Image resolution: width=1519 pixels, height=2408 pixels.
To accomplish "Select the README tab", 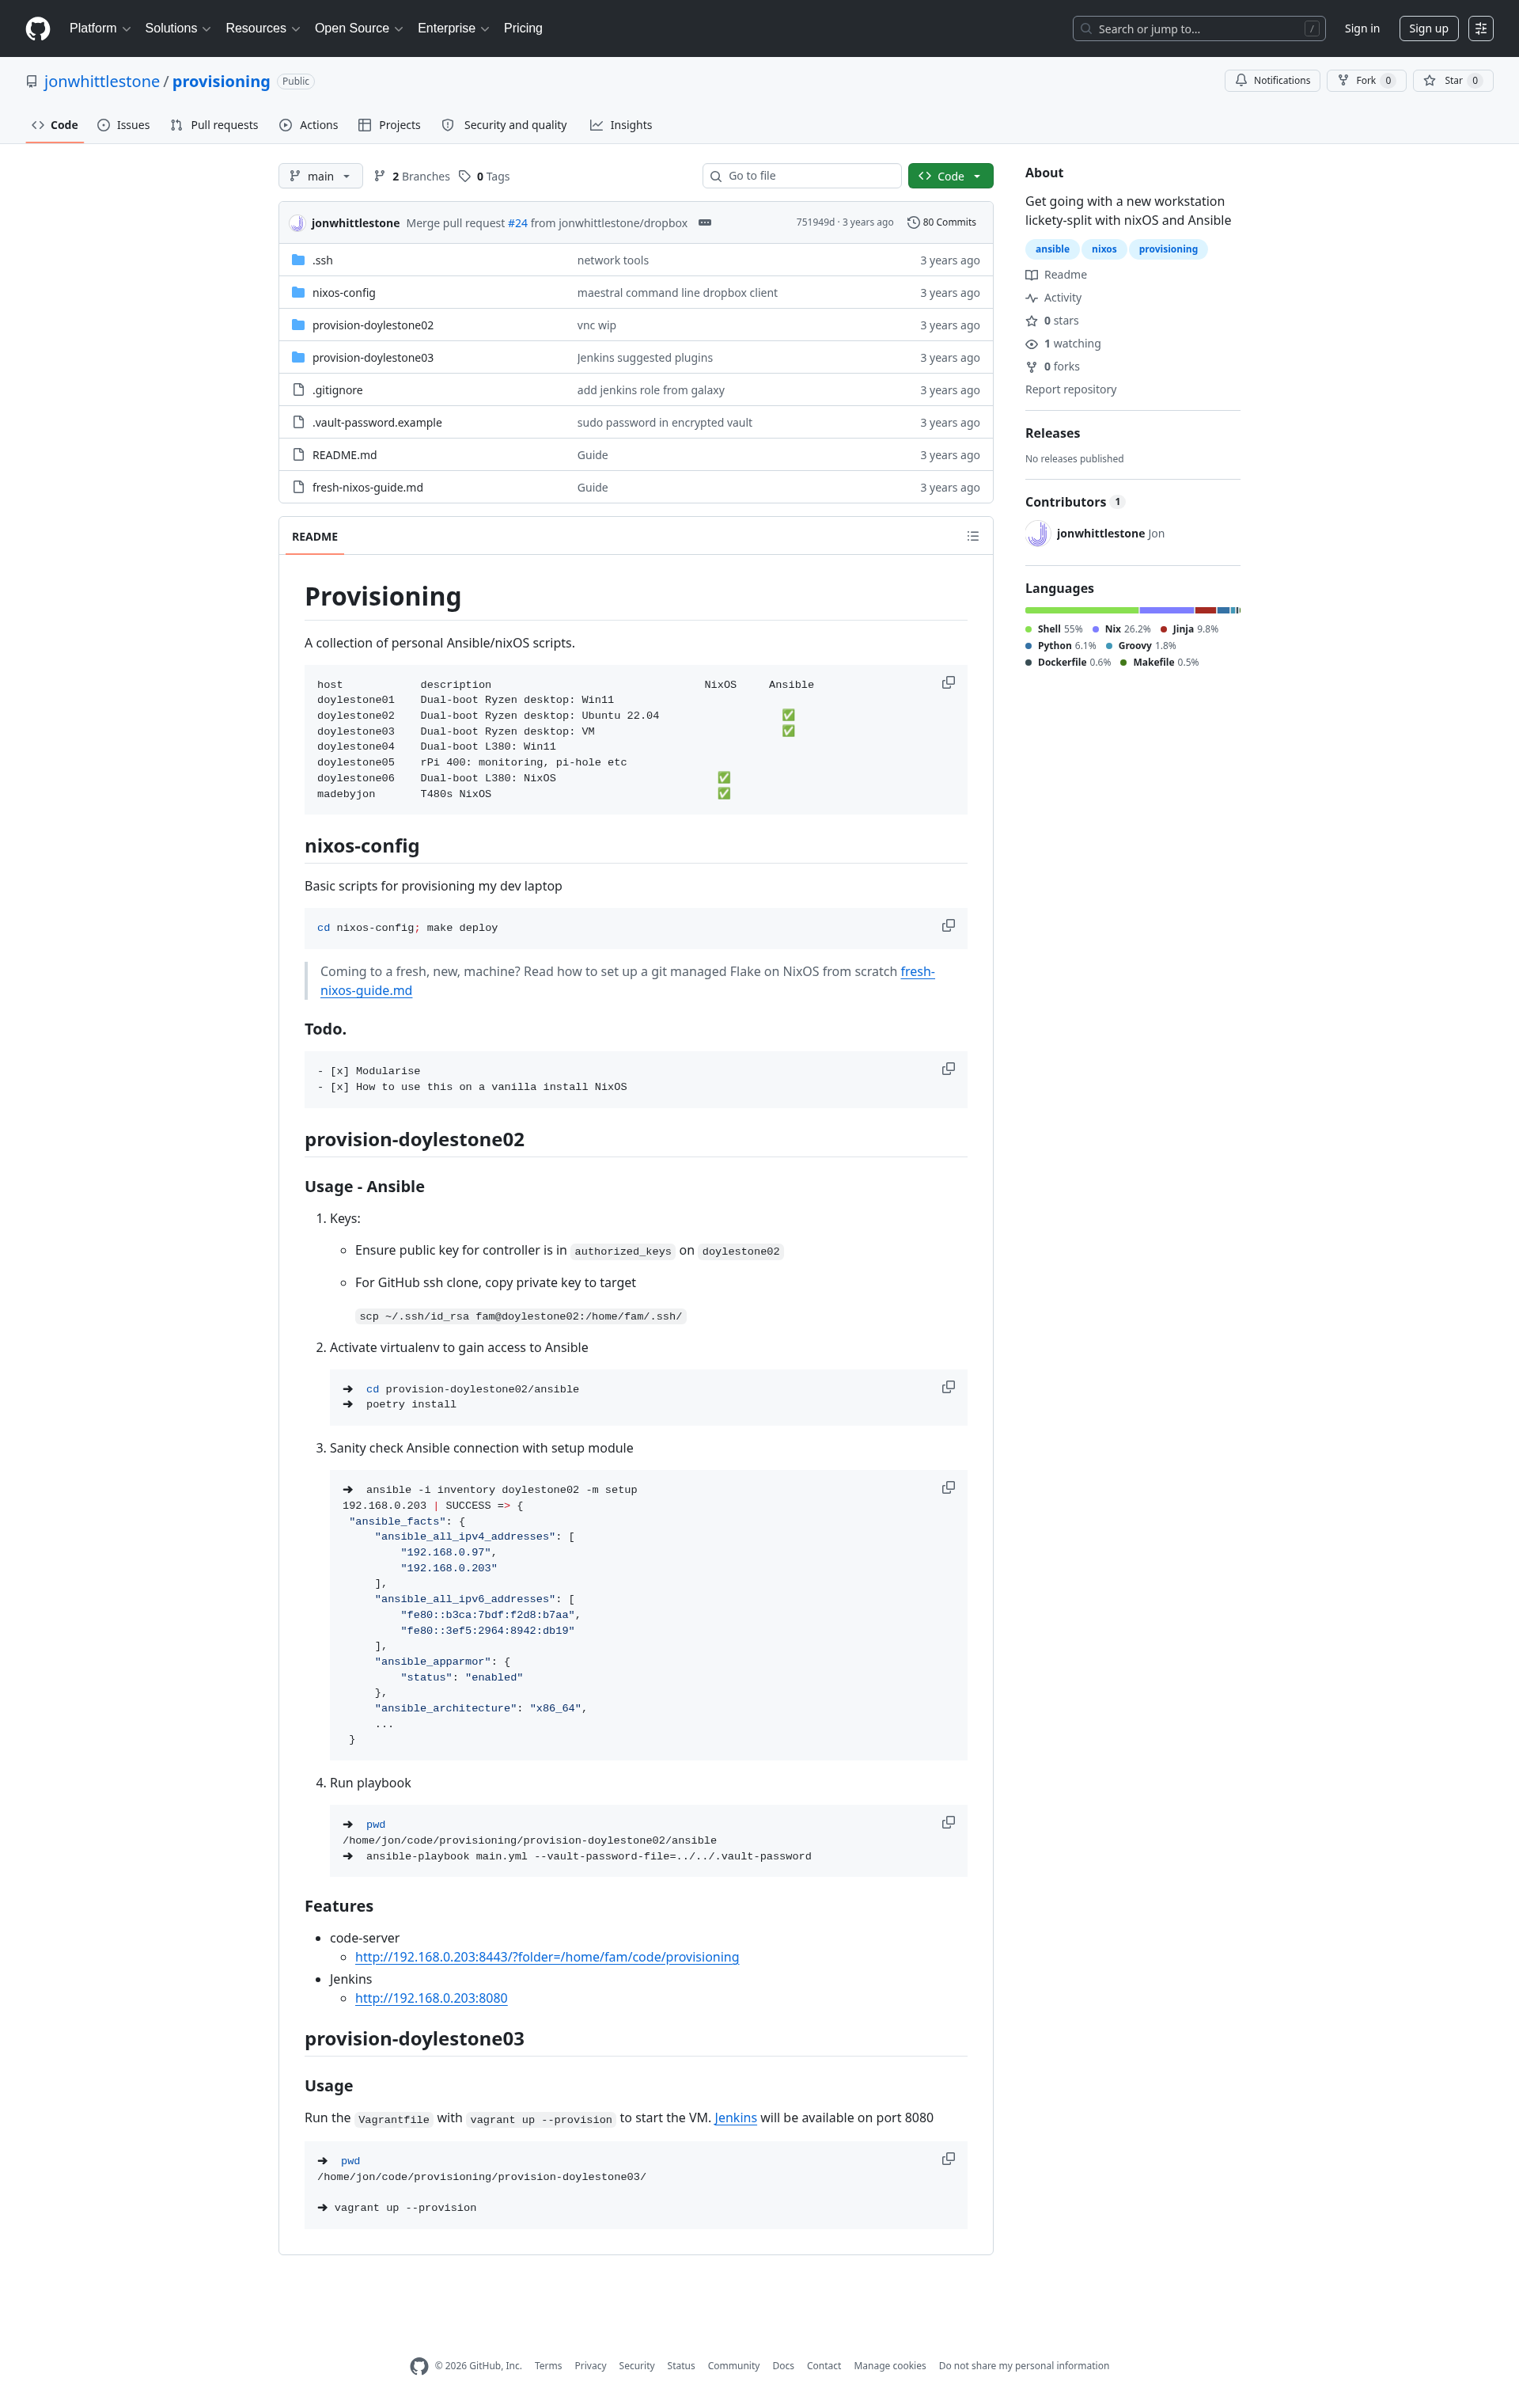I will point(315,537).
